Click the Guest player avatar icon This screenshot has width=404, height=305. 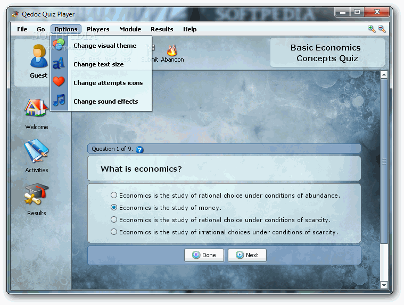tap(39, 56)
